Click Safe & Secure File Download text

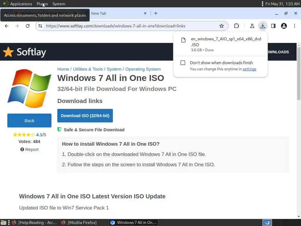point(94,130)
